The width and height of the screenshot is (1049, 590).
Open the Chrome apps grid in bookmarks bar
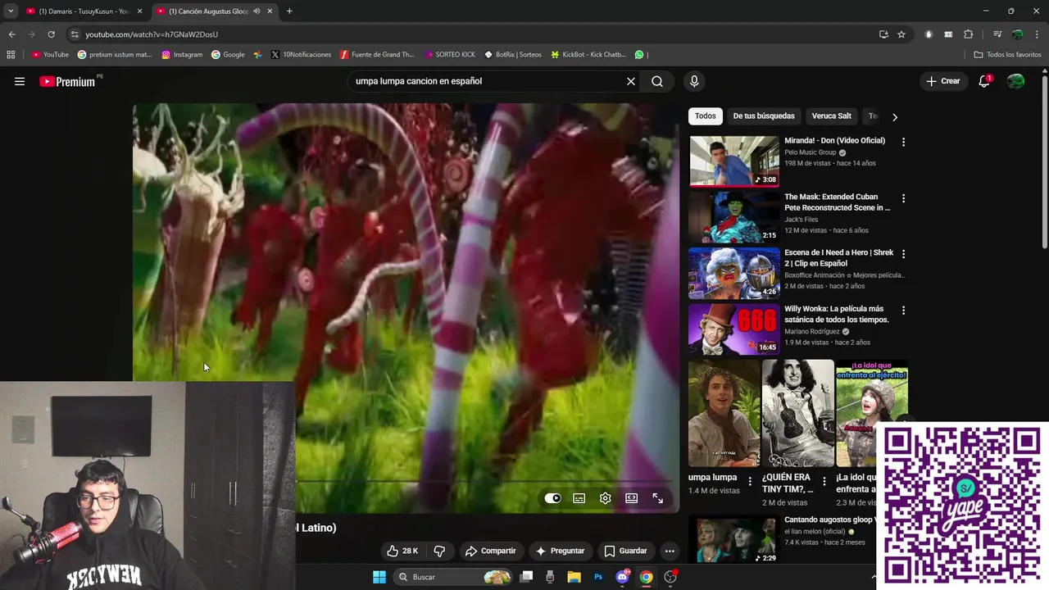[11, 55]
